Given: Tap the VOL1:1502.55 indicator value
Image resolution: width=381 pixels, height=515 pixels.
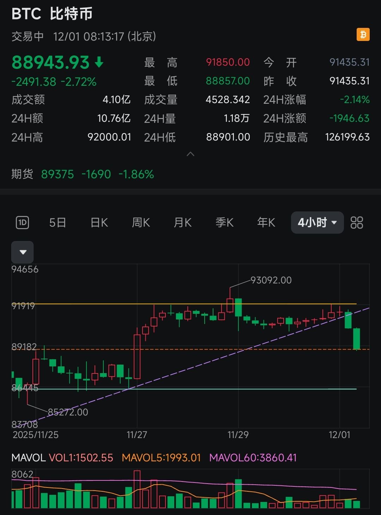Looking at the screenshot, I should point(81,458).
